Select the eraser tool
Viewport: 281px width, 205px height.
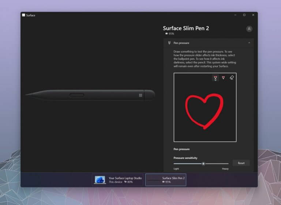232,78
